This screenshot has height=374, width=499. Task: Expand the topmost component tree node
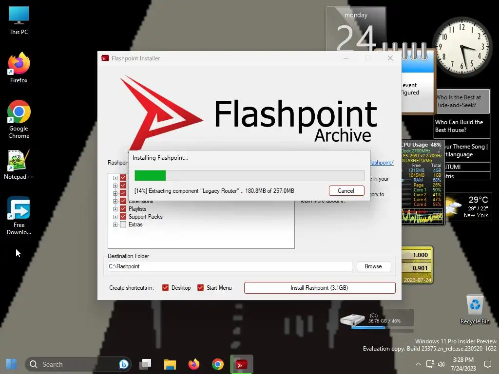coord(115,178)
